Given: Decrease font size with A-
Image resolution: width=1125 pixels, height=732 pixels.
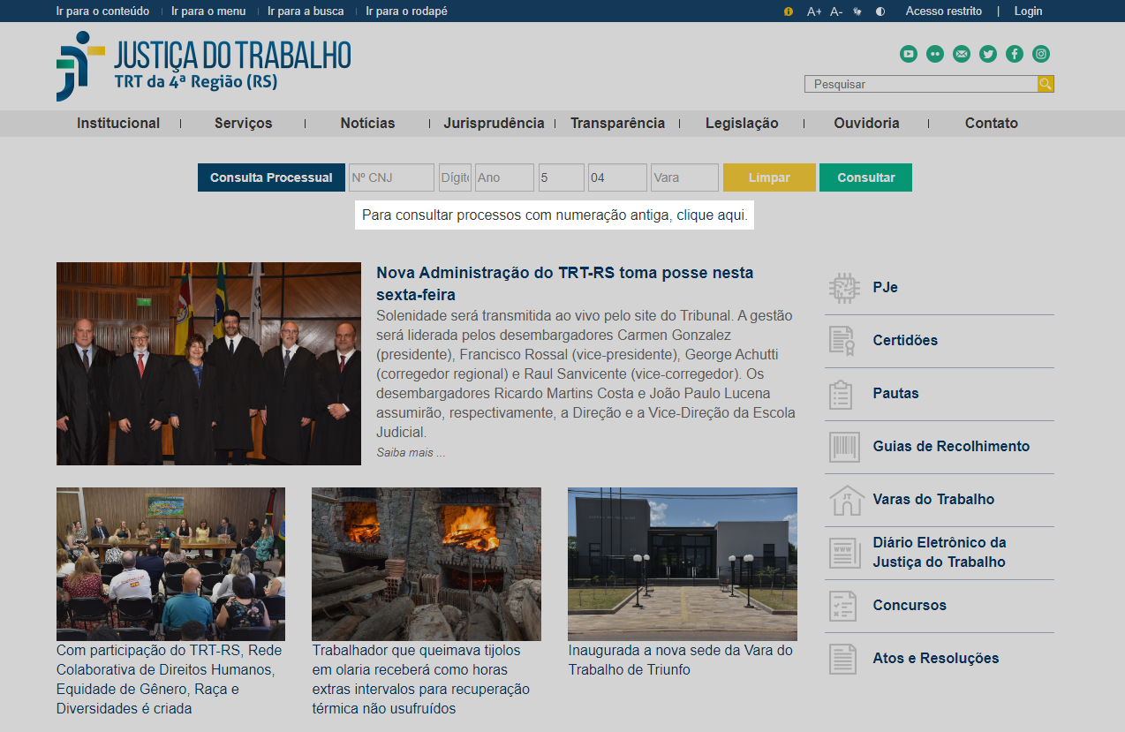Looking at the screenshot, I should click(x=836, y=11).
